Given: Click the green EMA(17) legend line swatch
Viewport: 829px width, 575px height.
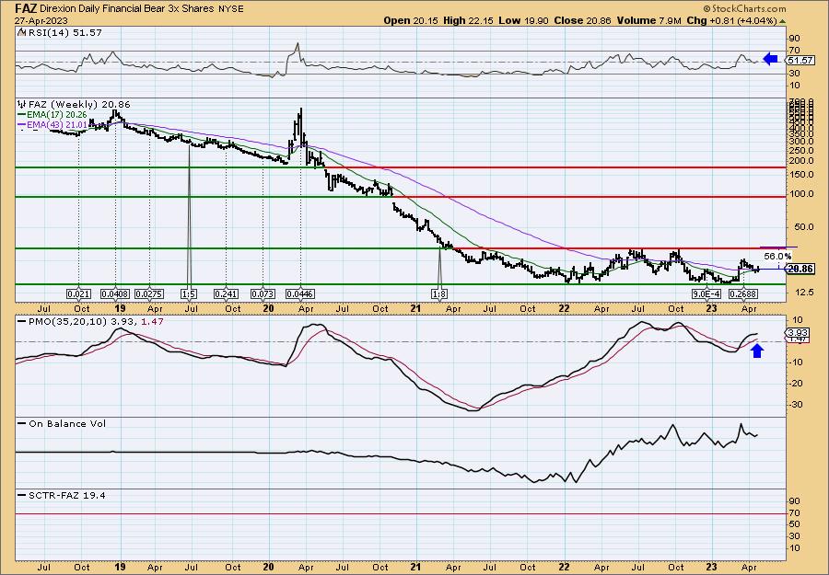Looking at the screenshot, I should pyautogui.click(x=21, y=115).
